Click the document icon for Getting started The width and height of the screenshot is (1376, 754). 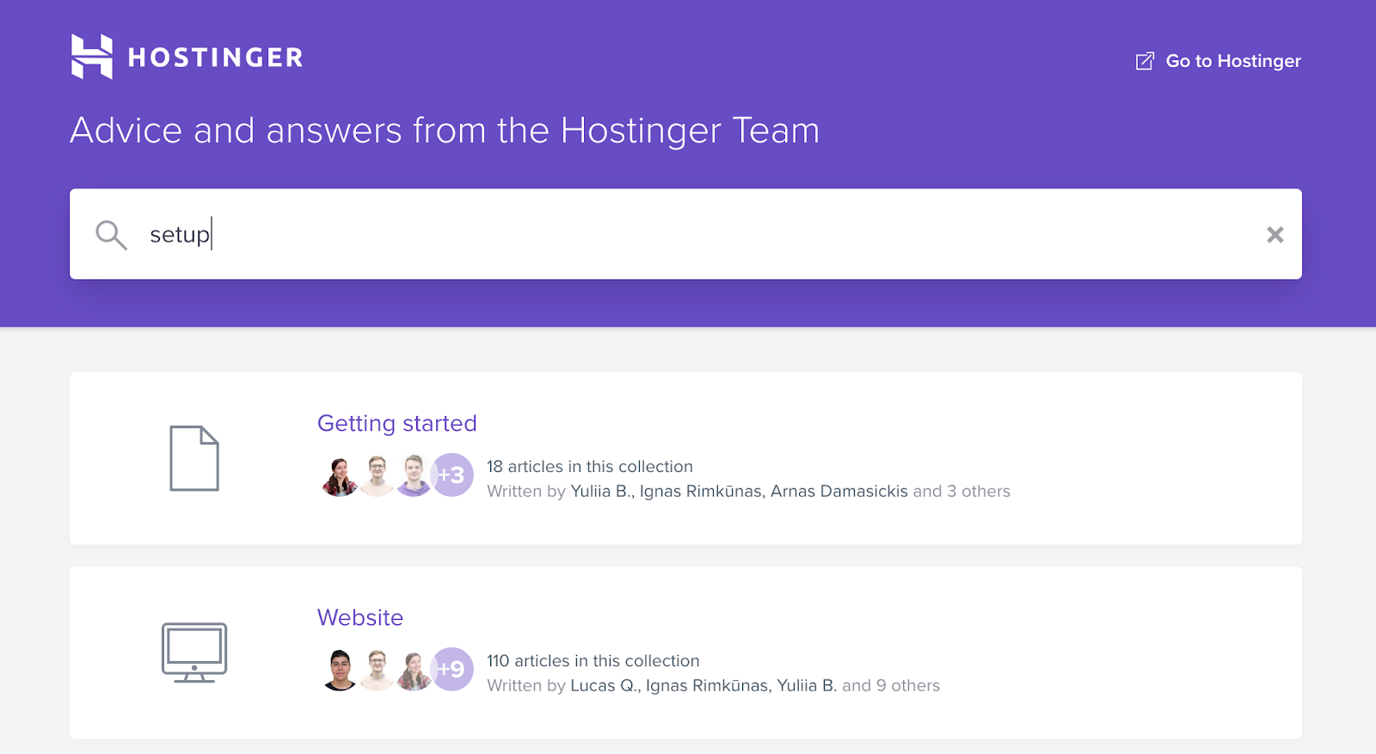194,458
